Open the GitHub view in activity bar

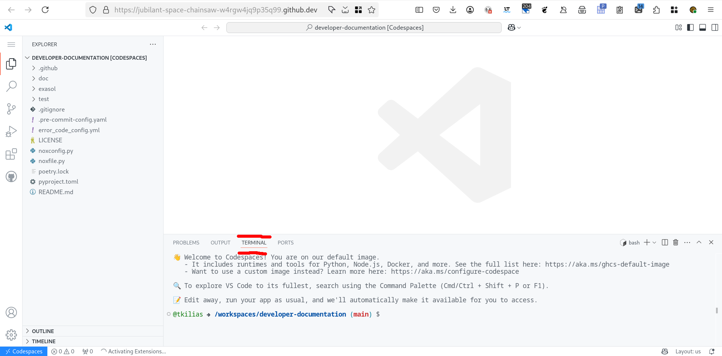(x=11, y=176)
